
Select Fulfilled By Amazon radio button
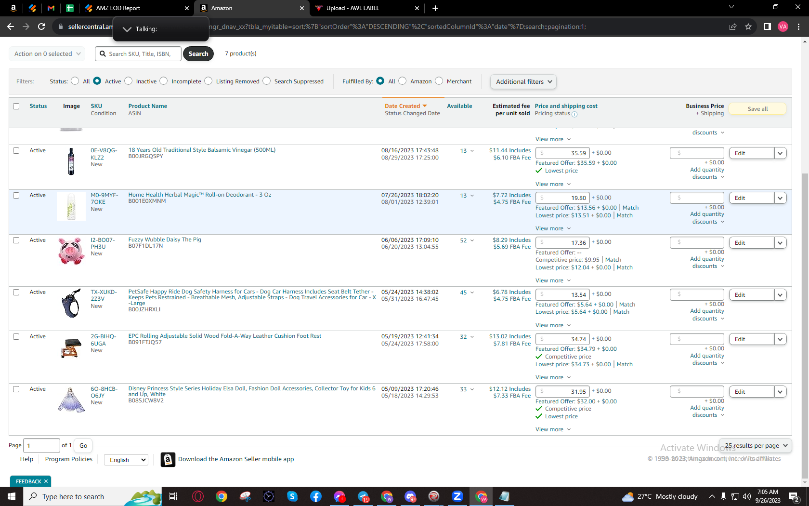click(403, 81)
